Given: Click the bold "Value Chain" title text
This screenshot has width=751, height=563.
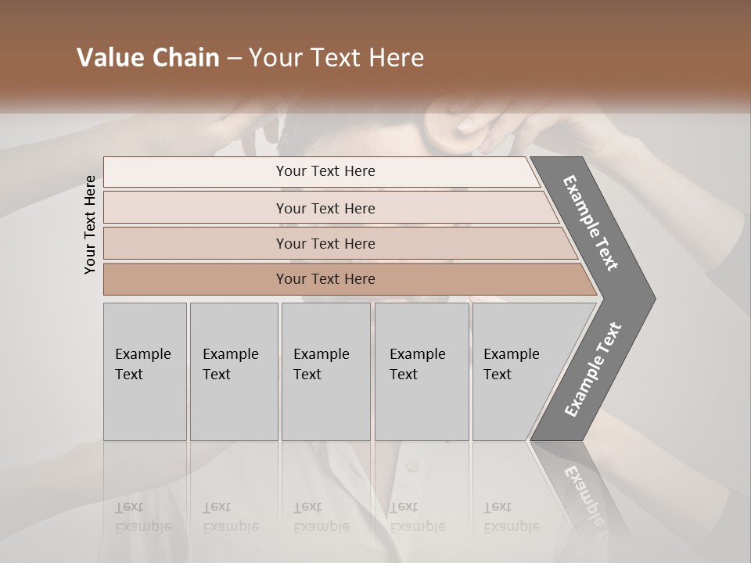Looking at the screenshot, I should point(148,58).
